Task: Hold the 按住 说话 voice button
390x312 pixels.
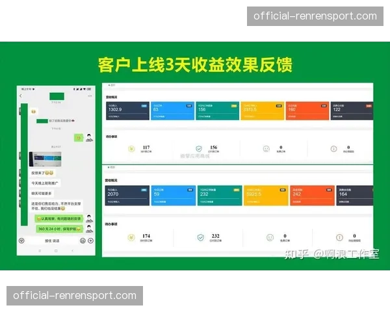Action: point(52,240)
